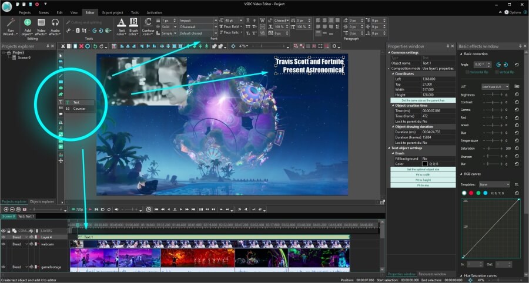
Task: Select the green curve channel
Action: point(478,193)
